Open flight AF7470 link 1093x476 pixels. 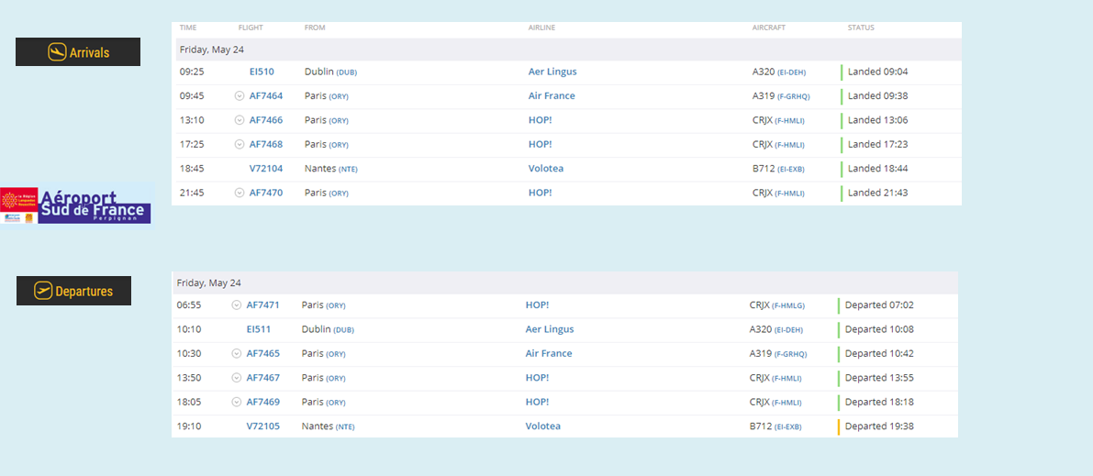click(266, 193)
